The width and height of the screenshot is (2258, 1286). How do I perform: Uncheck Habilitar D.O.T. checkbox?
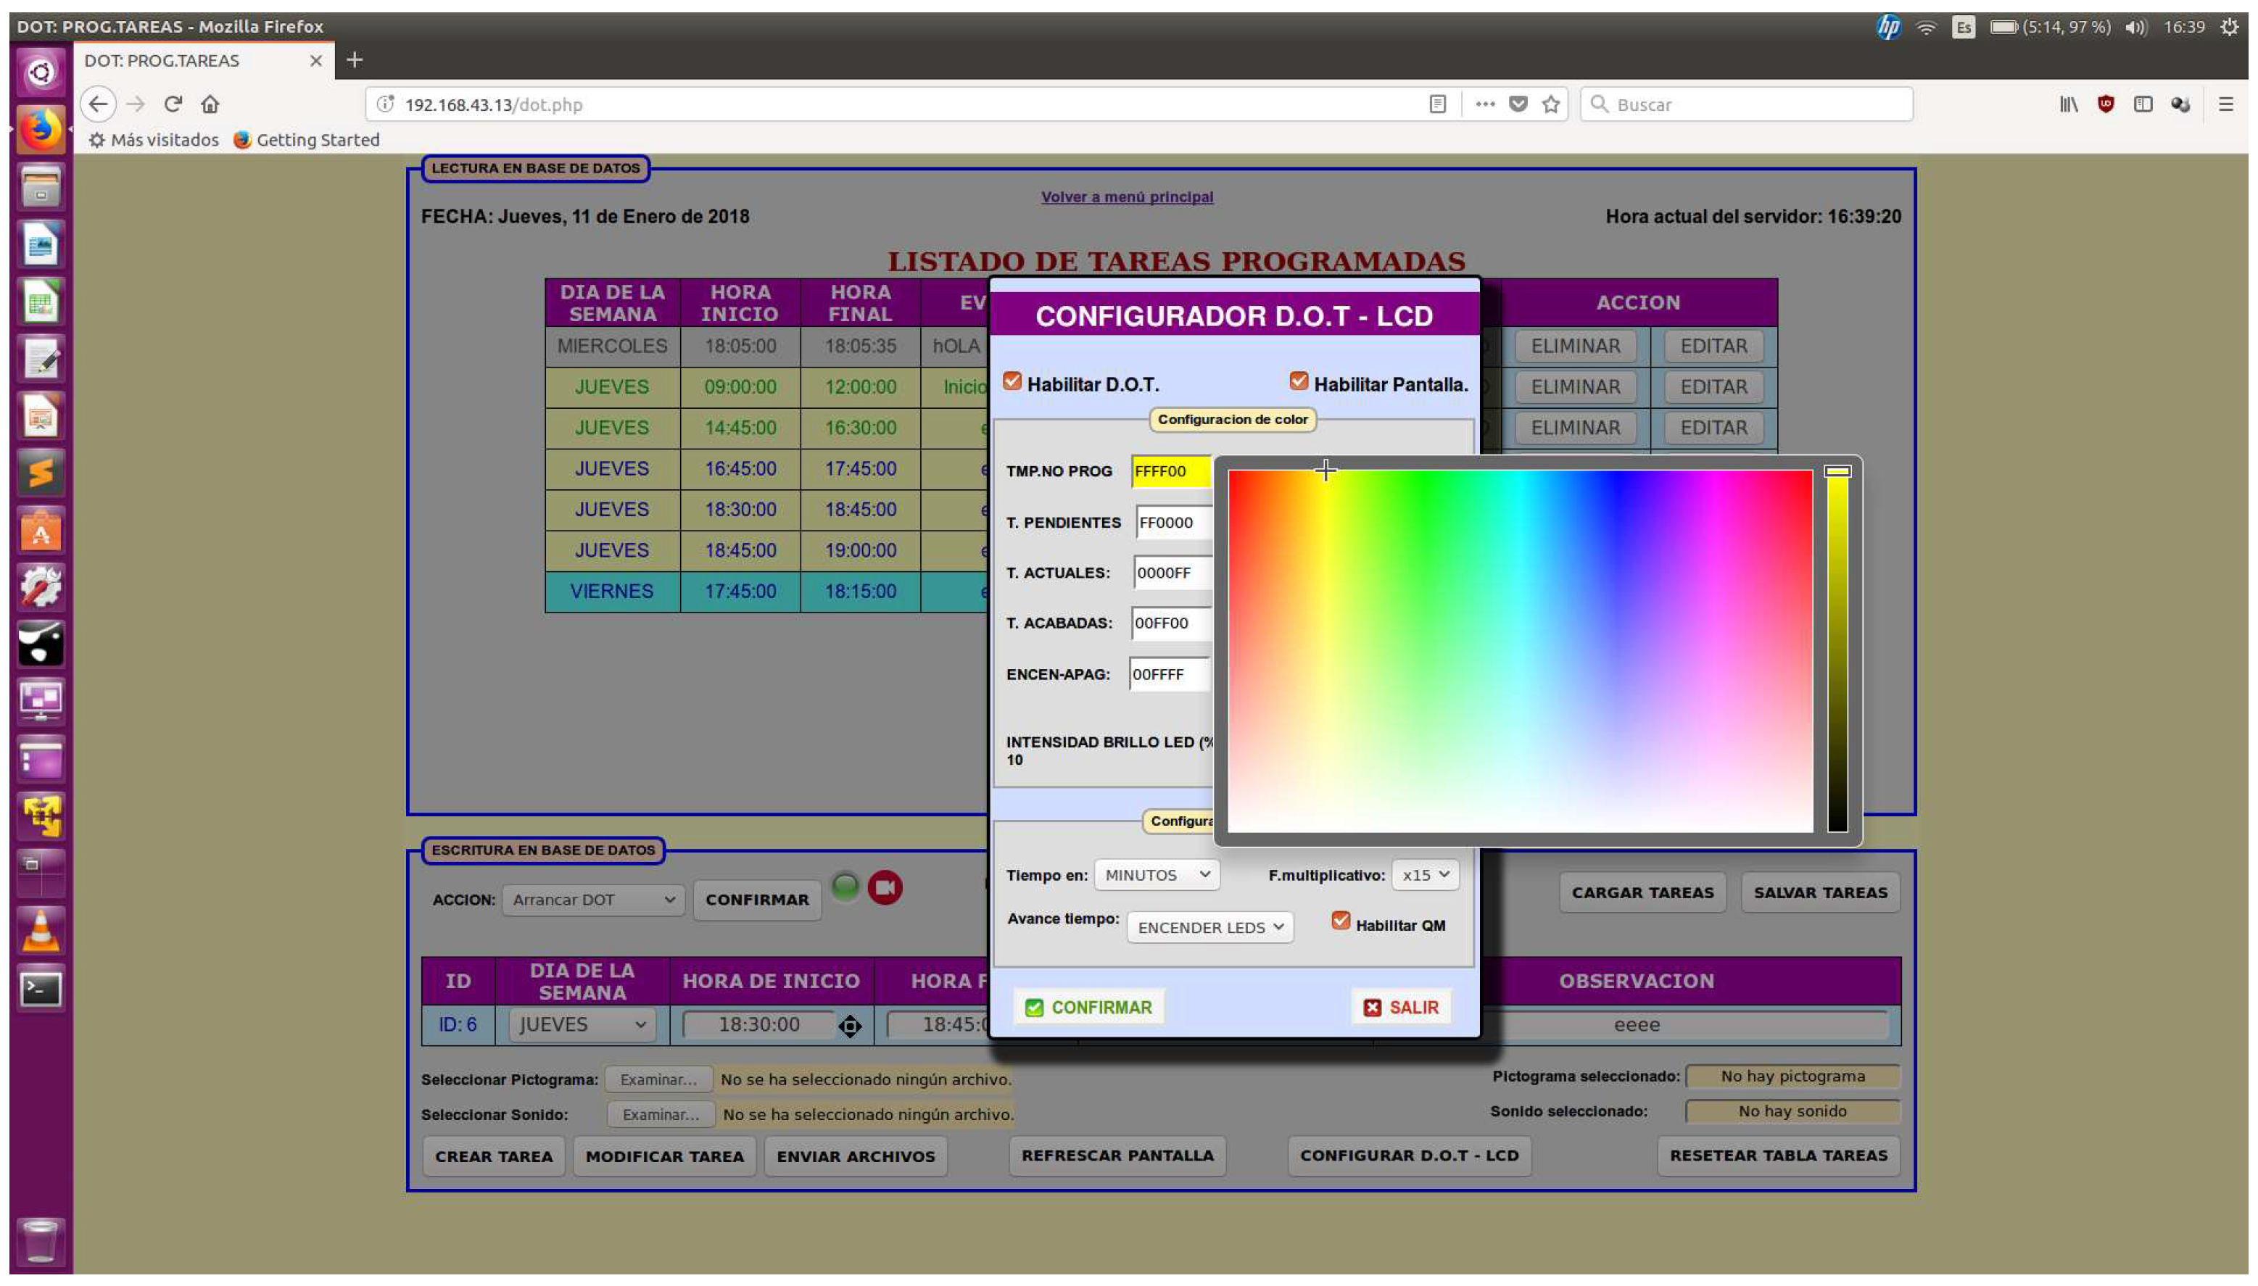[x=1012, y=381]
